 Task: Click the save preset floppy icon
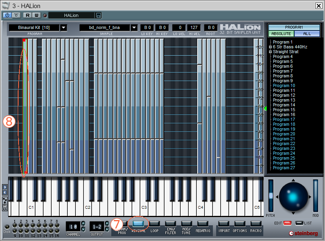coord(98,15)
